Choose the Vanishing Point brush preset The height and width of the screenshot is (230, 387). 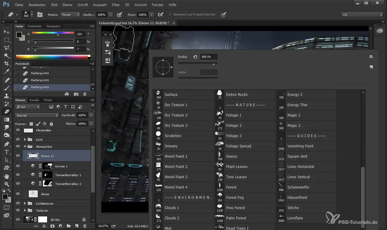tap(306, 146)
